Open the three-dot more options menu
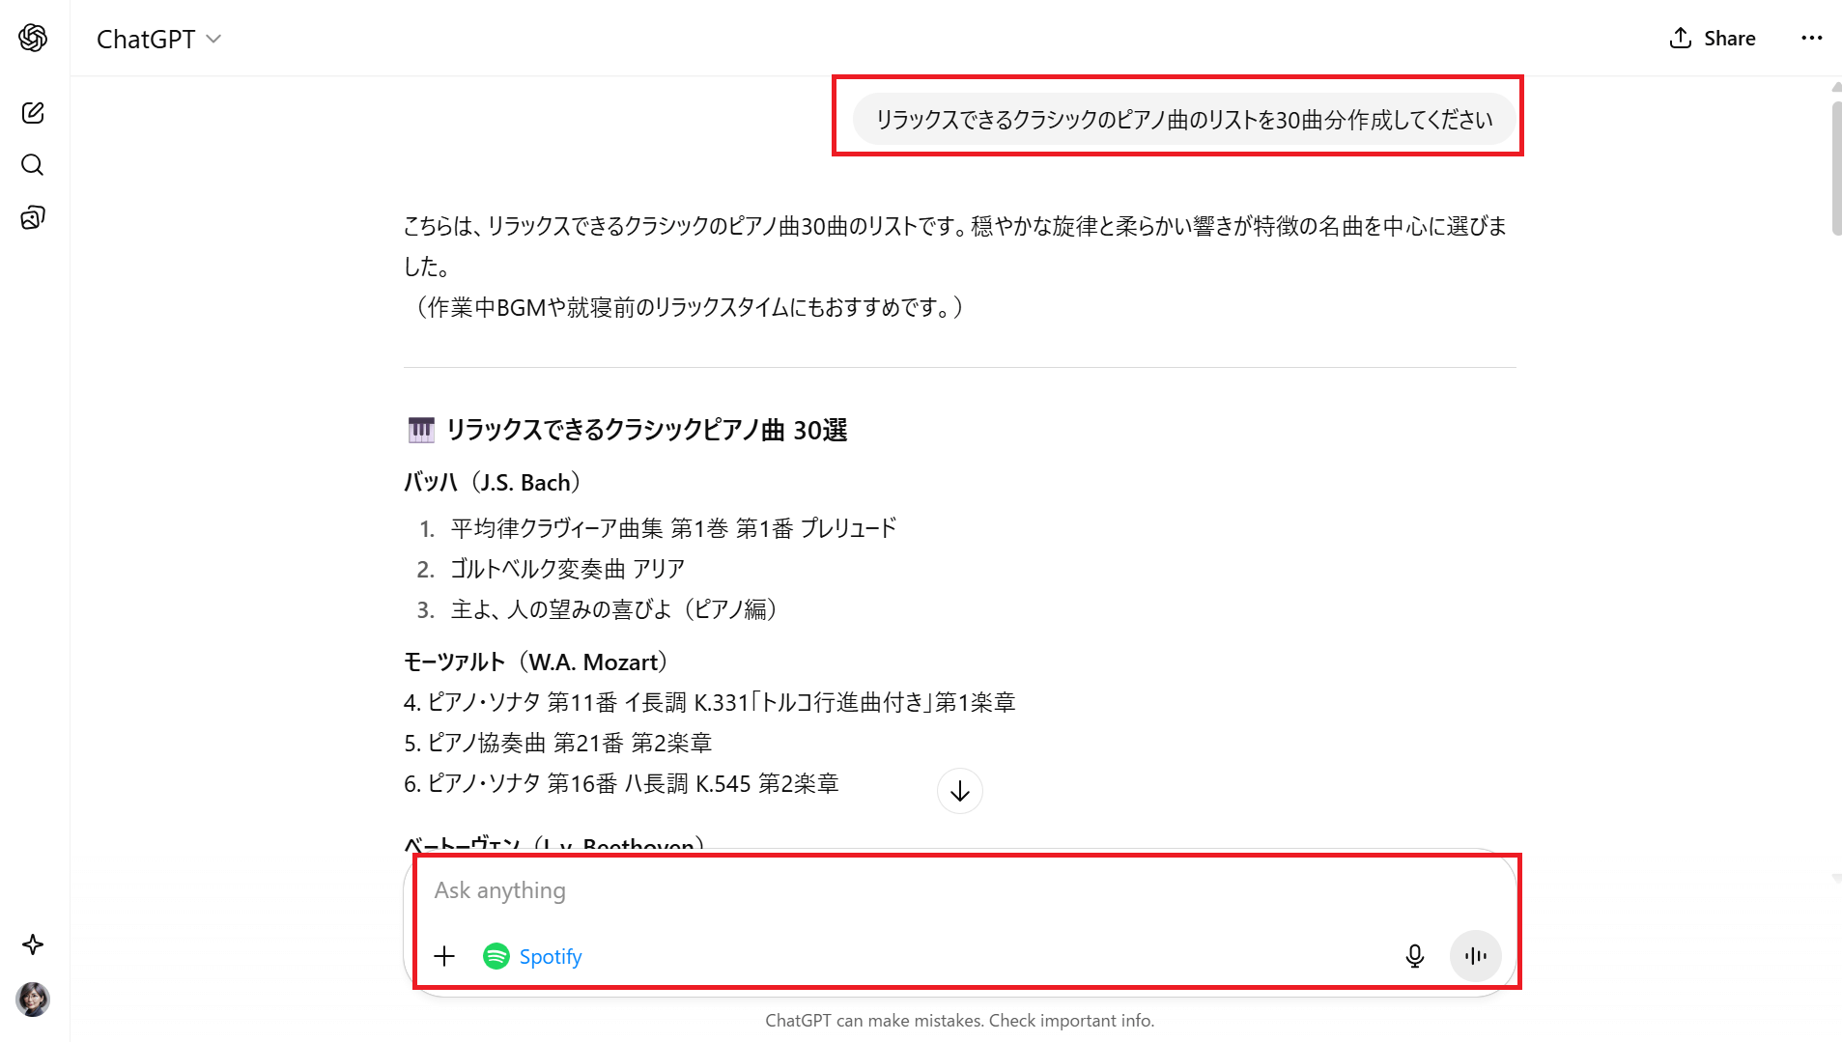 click(x=1811, y=39)
